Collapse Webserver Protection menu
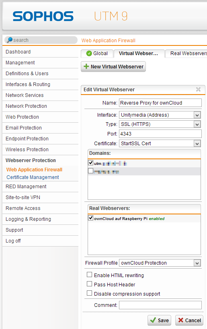Screen dimensions: 207x329 (40, 160)
